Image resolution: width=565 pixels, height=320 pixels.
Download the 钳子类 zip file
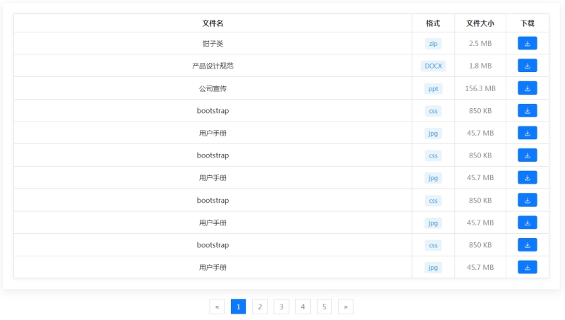click(527, 43)
